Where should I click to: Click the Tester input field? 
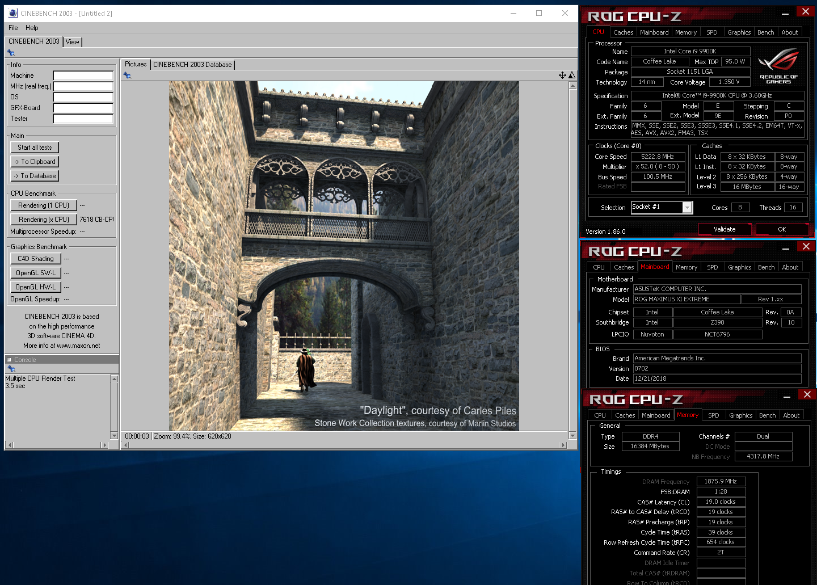(83, 119)
